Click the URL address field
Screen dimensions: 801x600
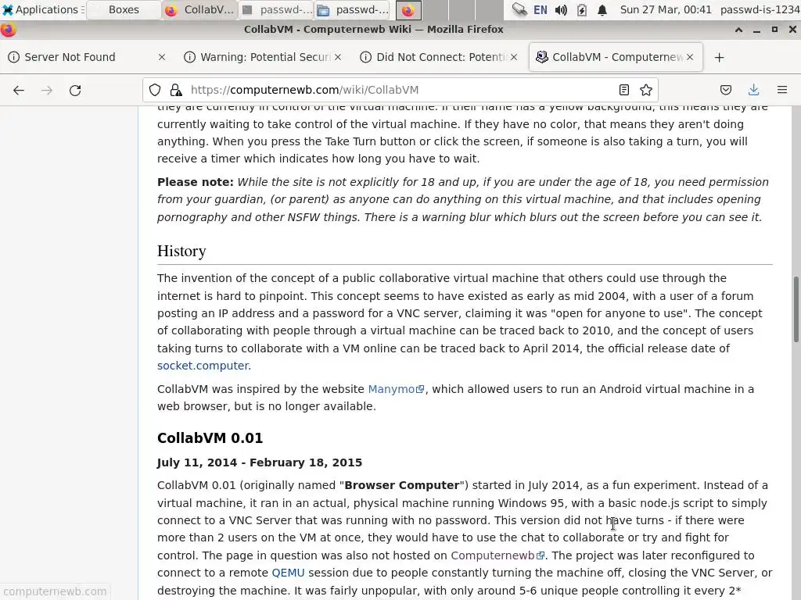click(x=398, y=91)
